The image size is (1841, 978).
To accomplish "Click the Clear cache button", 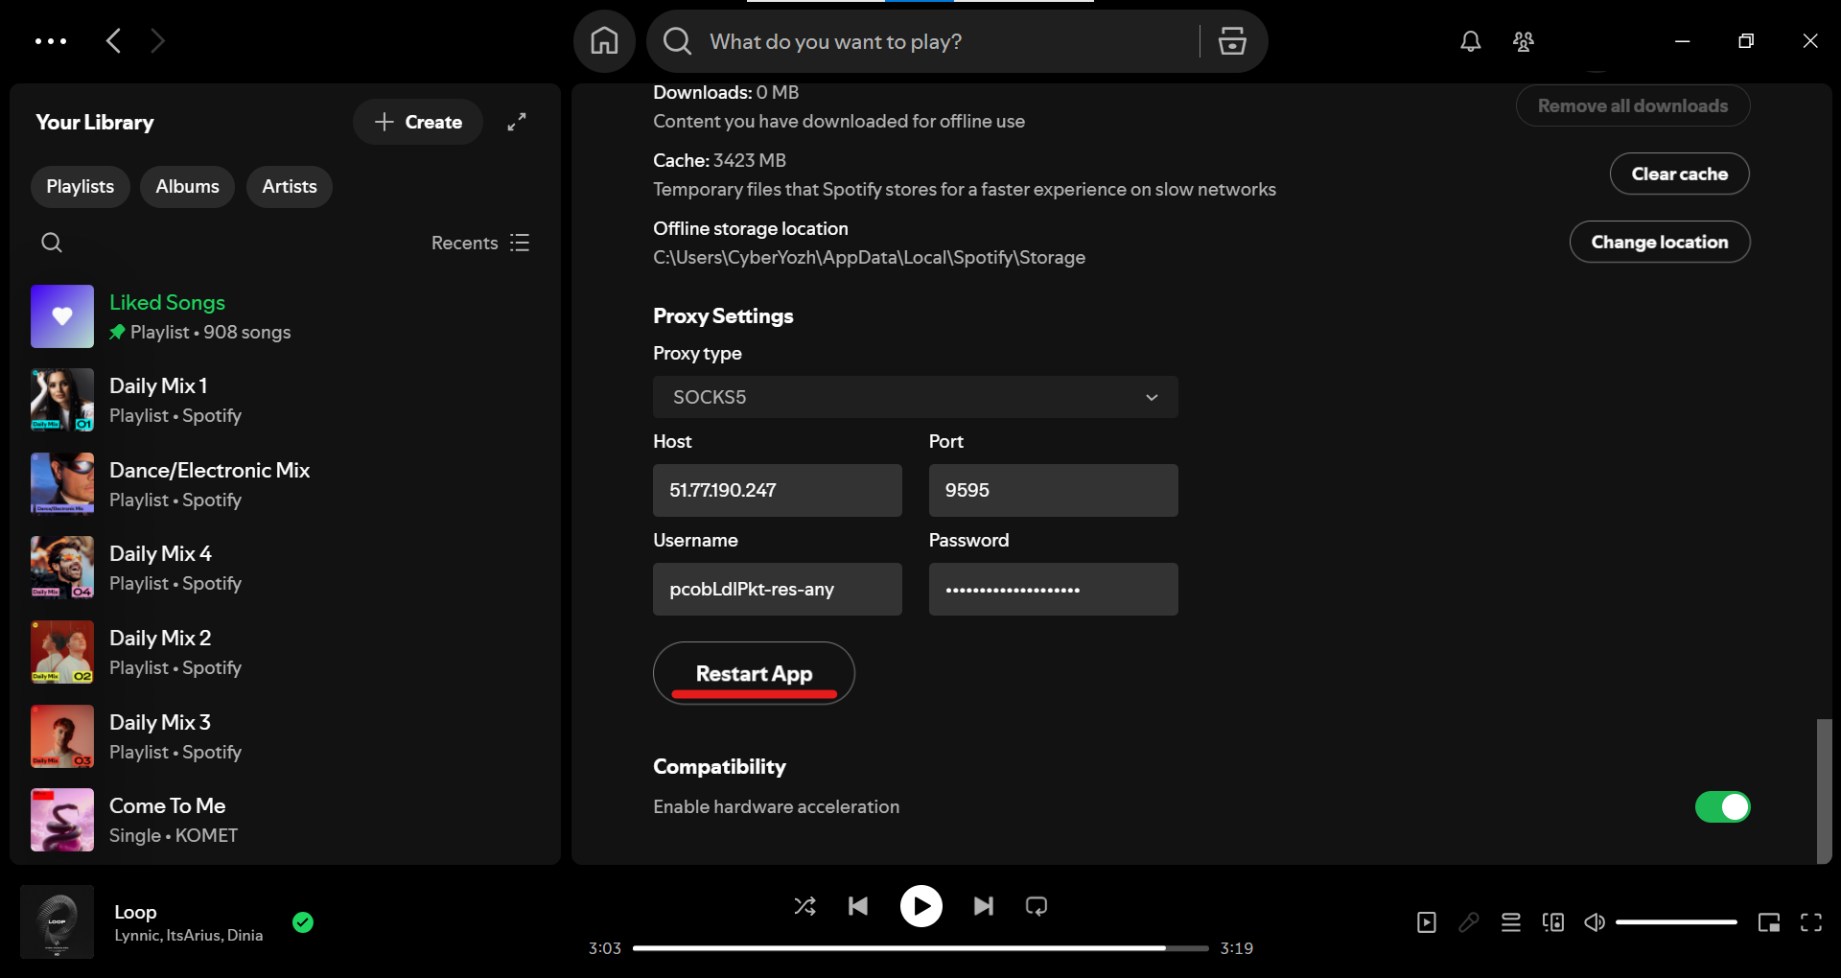I will (x=1679, y=174).
